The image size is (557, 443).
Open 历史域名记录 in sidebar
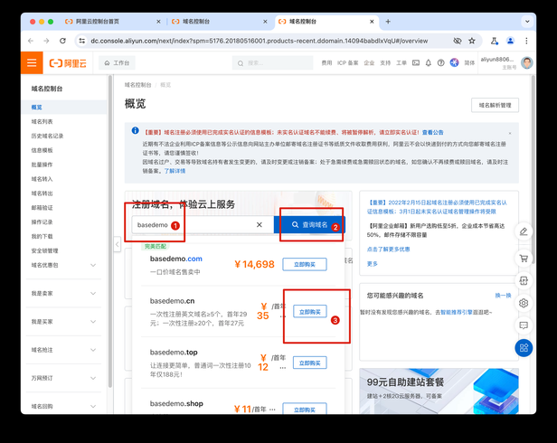pos(47,136)
